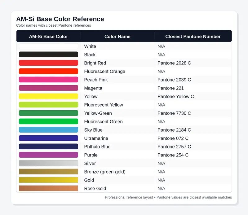248x215 pixels.
Task: Select the Bright Red swatch bar
Action: 48,63
